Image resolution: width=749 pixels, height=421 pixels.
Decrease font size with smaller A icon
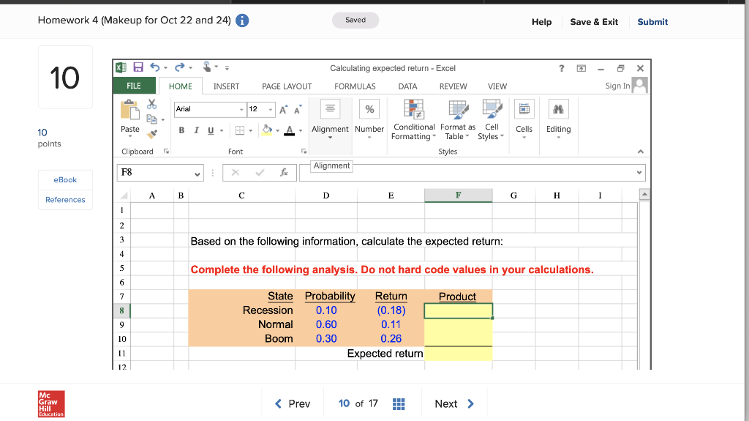(298, 110)
